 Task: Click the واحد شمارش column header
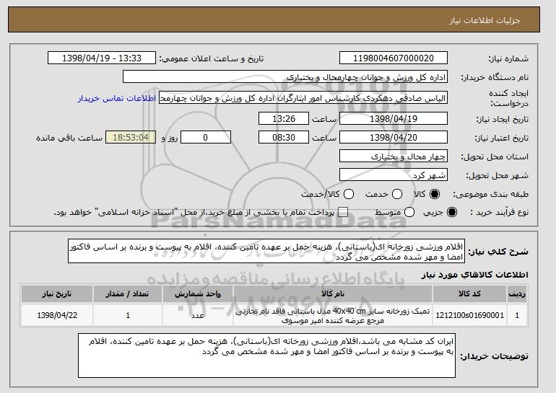(198, 294)
